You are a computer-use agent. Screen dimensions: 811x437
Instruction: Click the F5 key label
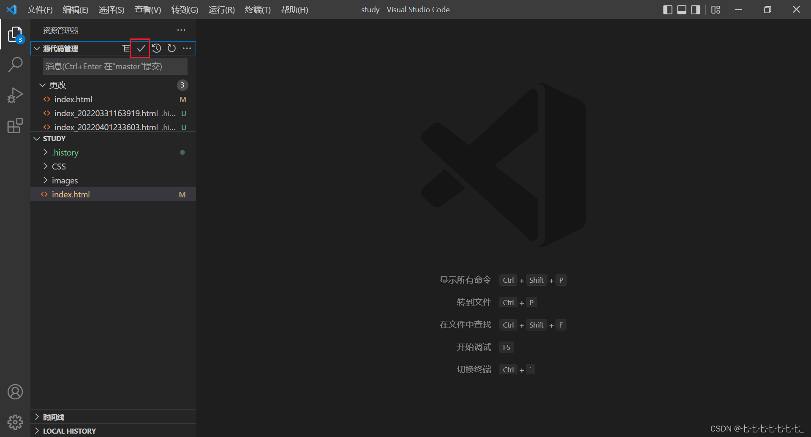pyautogui.click(x=506, y=347)
